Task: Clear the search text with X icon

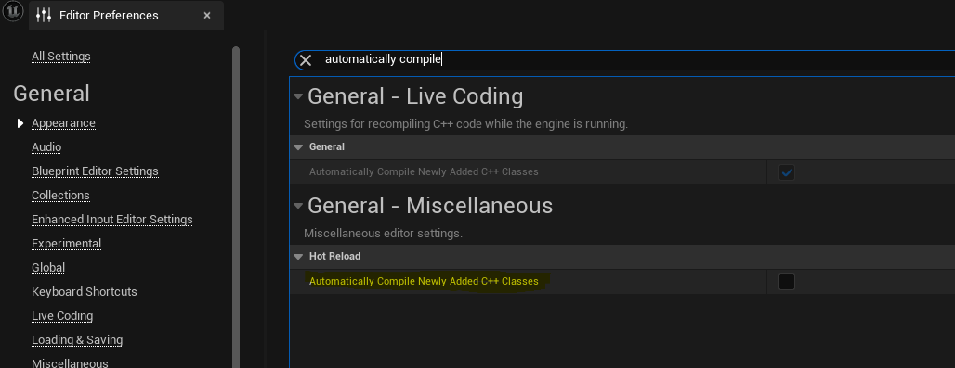Action: pos(306,59)
